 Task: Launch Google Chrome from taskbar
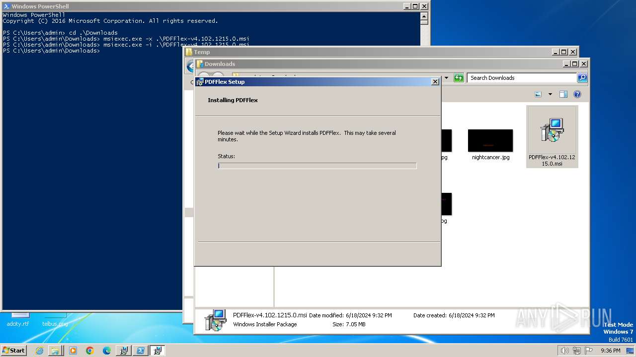pyautogui.click(x=90, y=351)
